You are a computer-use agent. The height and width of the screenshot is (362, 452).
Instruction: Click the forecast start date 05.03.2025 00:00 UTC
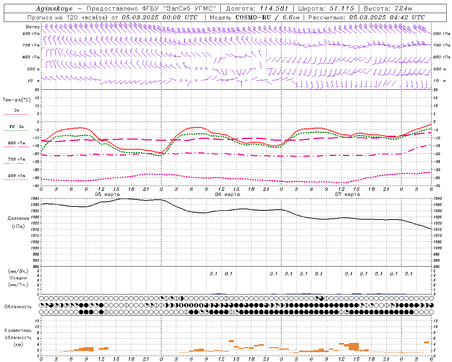pos(159,17)
